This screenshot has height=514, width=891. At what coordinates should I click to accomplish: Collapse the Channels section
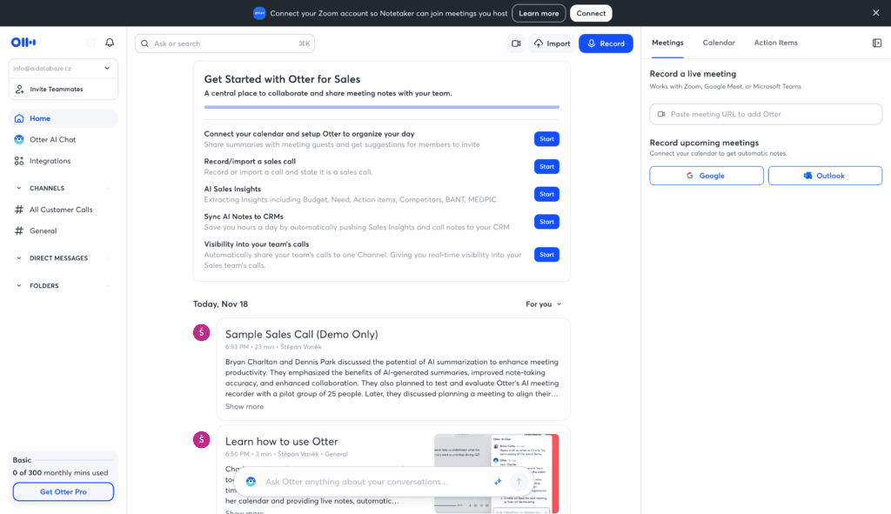coord(20,188)
